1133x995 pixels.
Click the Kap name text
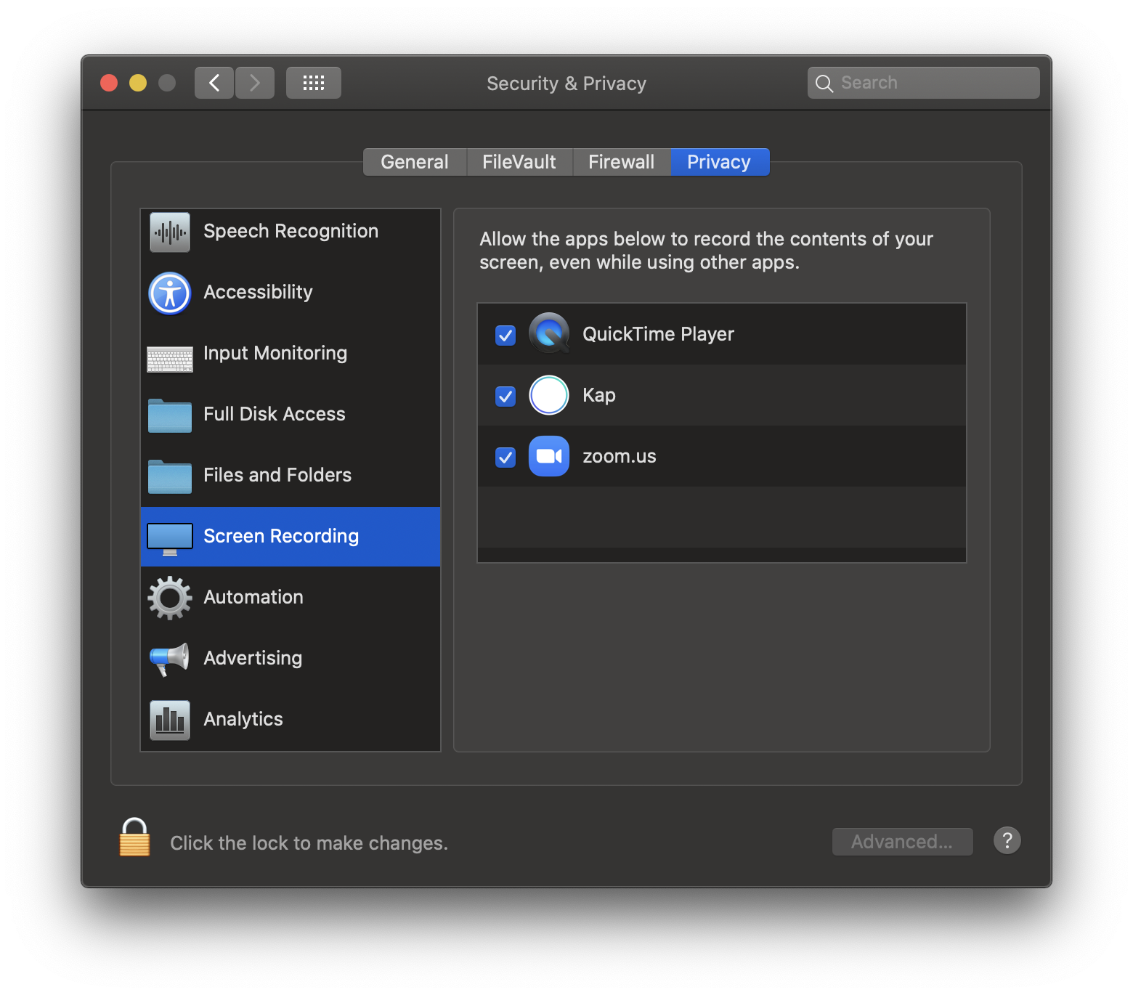point(599,395)
